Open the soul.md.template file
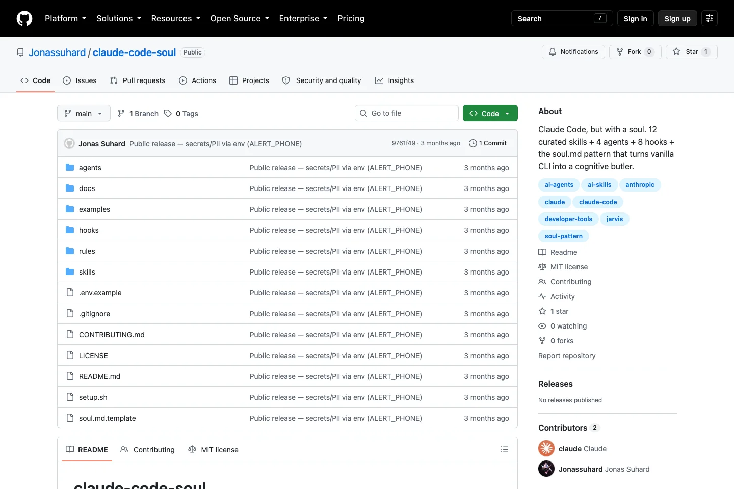Viewport: 734px width, 489px height. [x=107, y=418]
